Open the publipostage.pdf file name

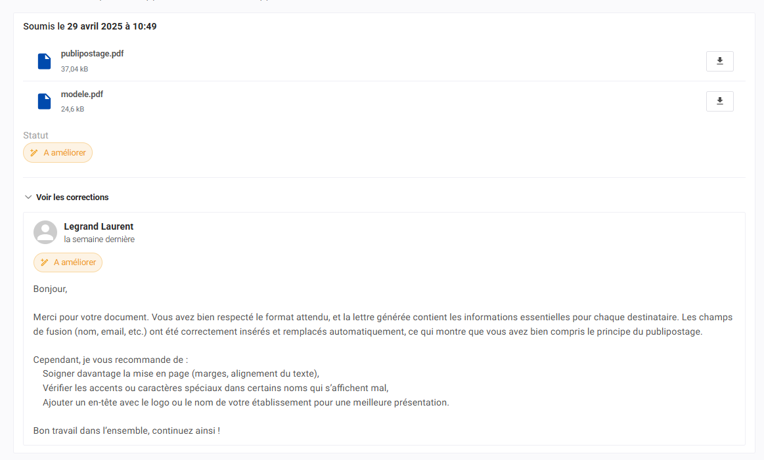pyautogui.click(x=92, y=54)
